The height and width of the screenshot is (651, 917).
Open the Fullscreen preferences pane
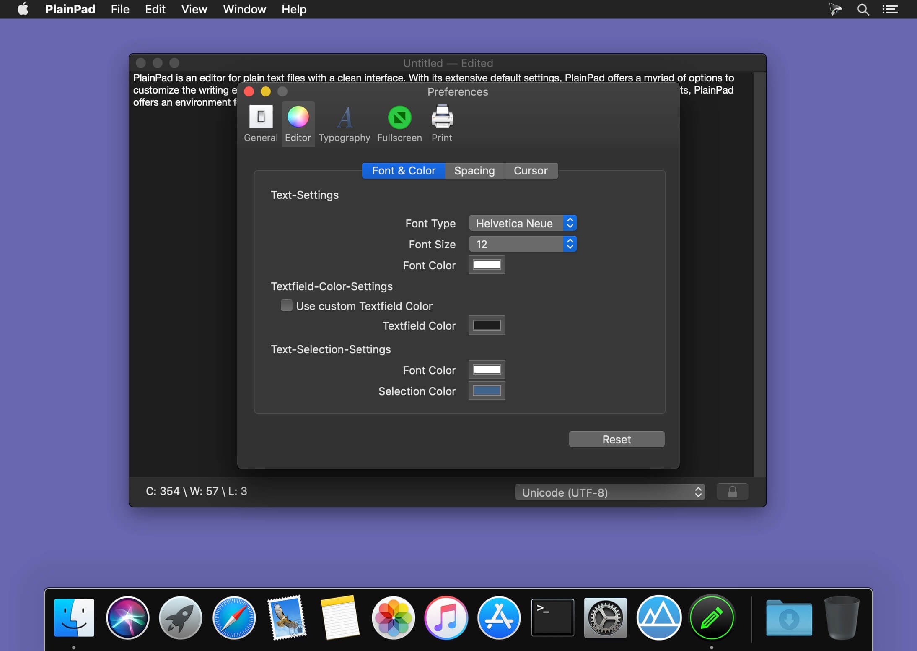(x=399, y=124)
